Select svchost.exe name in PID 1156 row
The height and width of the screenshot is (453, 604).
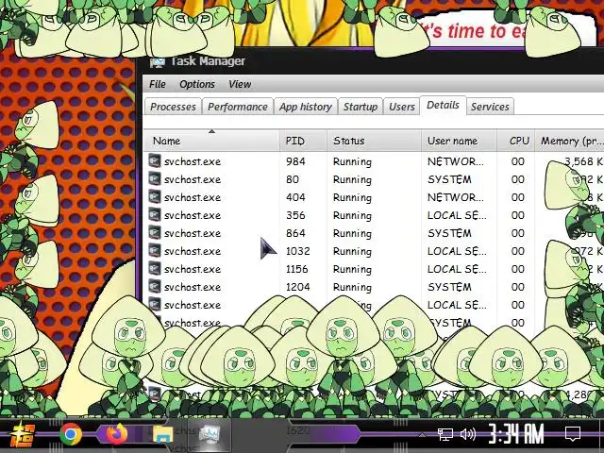(193, 269)
